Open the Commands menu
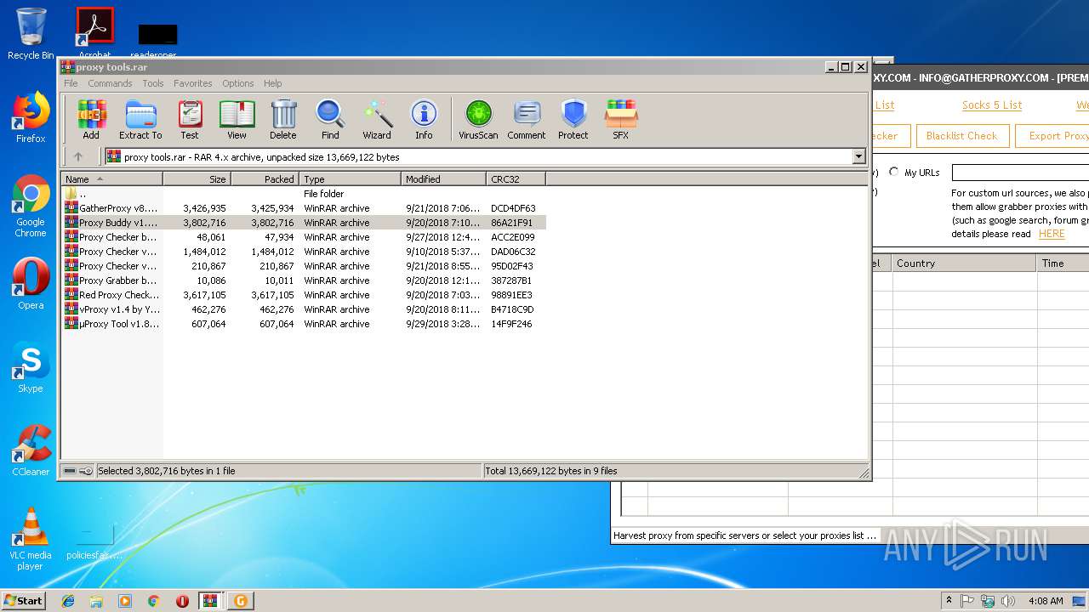The width and height of the screenshot is (1089, 612). point(110,83)
